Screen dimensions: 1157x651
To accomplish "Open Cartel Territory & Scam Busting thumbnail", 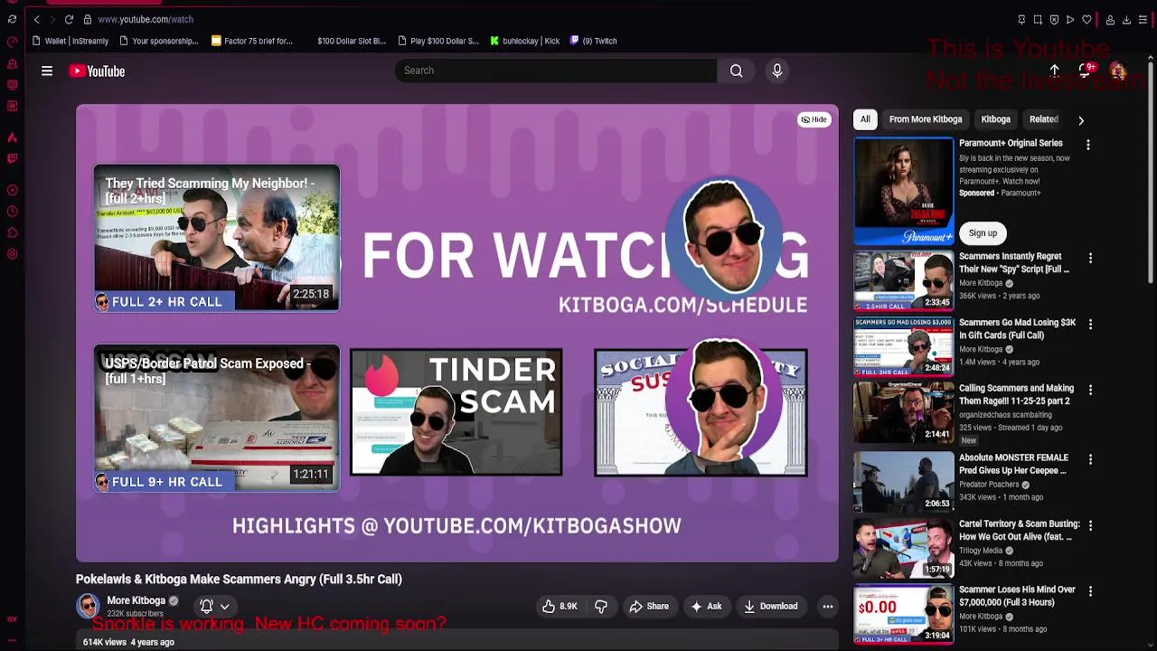I will point(904,547).
